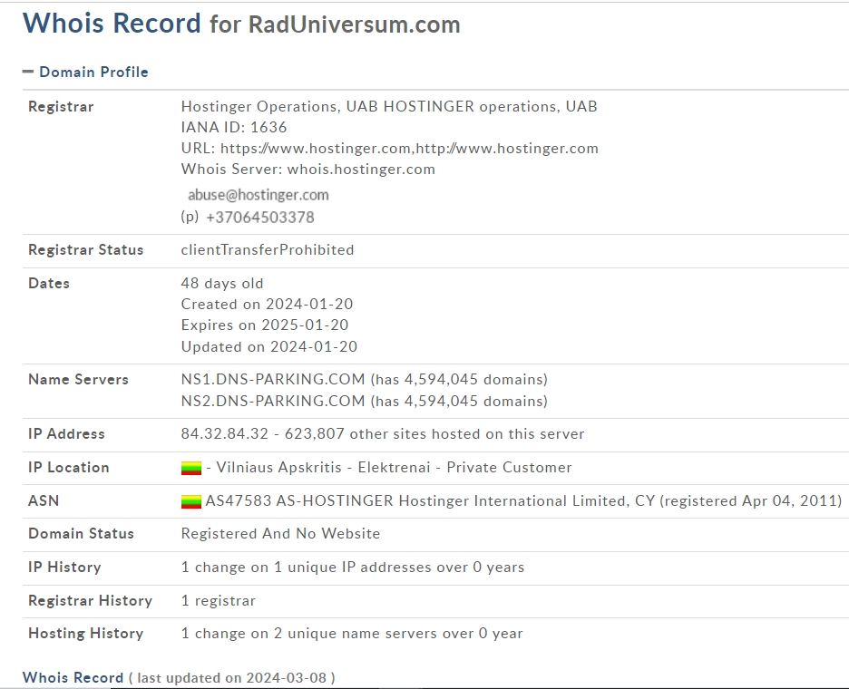Select the Whois Record page title
849x689 pixels.
(x=112, y=24)
